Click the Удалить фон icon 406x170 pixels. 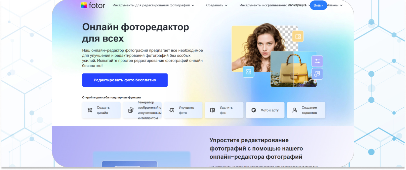(213, 110)
